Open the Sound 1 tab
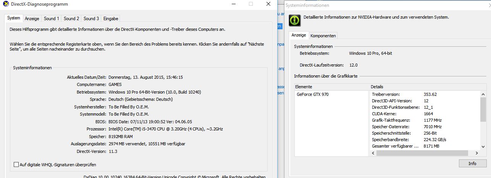 pyautogui.click(x=52, y=18)
